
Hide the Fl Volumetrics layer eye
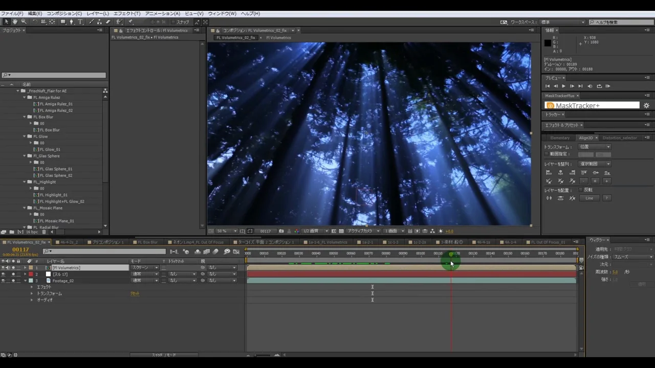[3, 268]
